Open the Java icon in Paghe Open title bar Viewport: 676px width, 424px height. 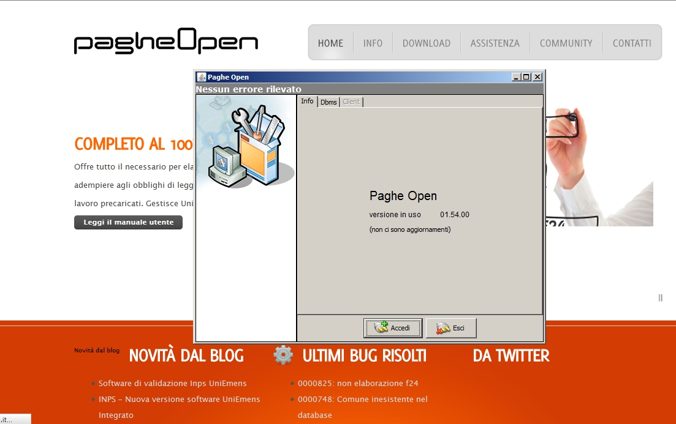click(202, 77)
